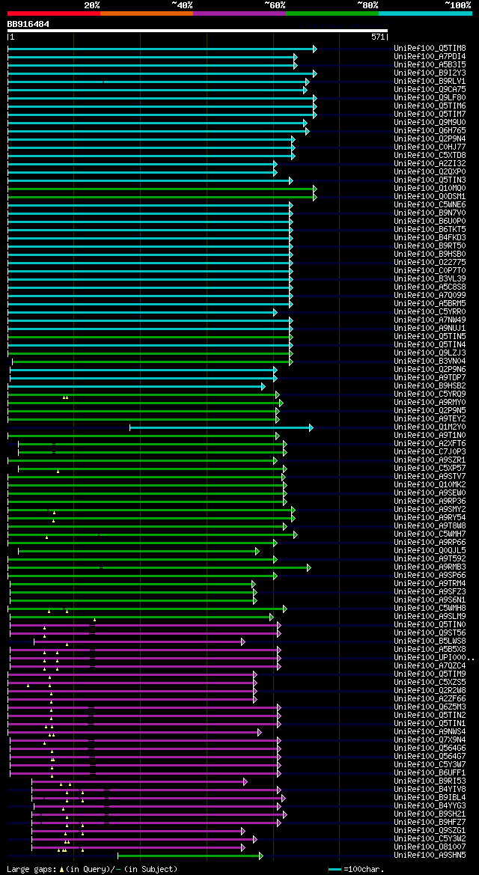Open hit UniRef100_Q5TIM8 label
Viewport: 479px width, 875px height.
(x=430, y=49)
